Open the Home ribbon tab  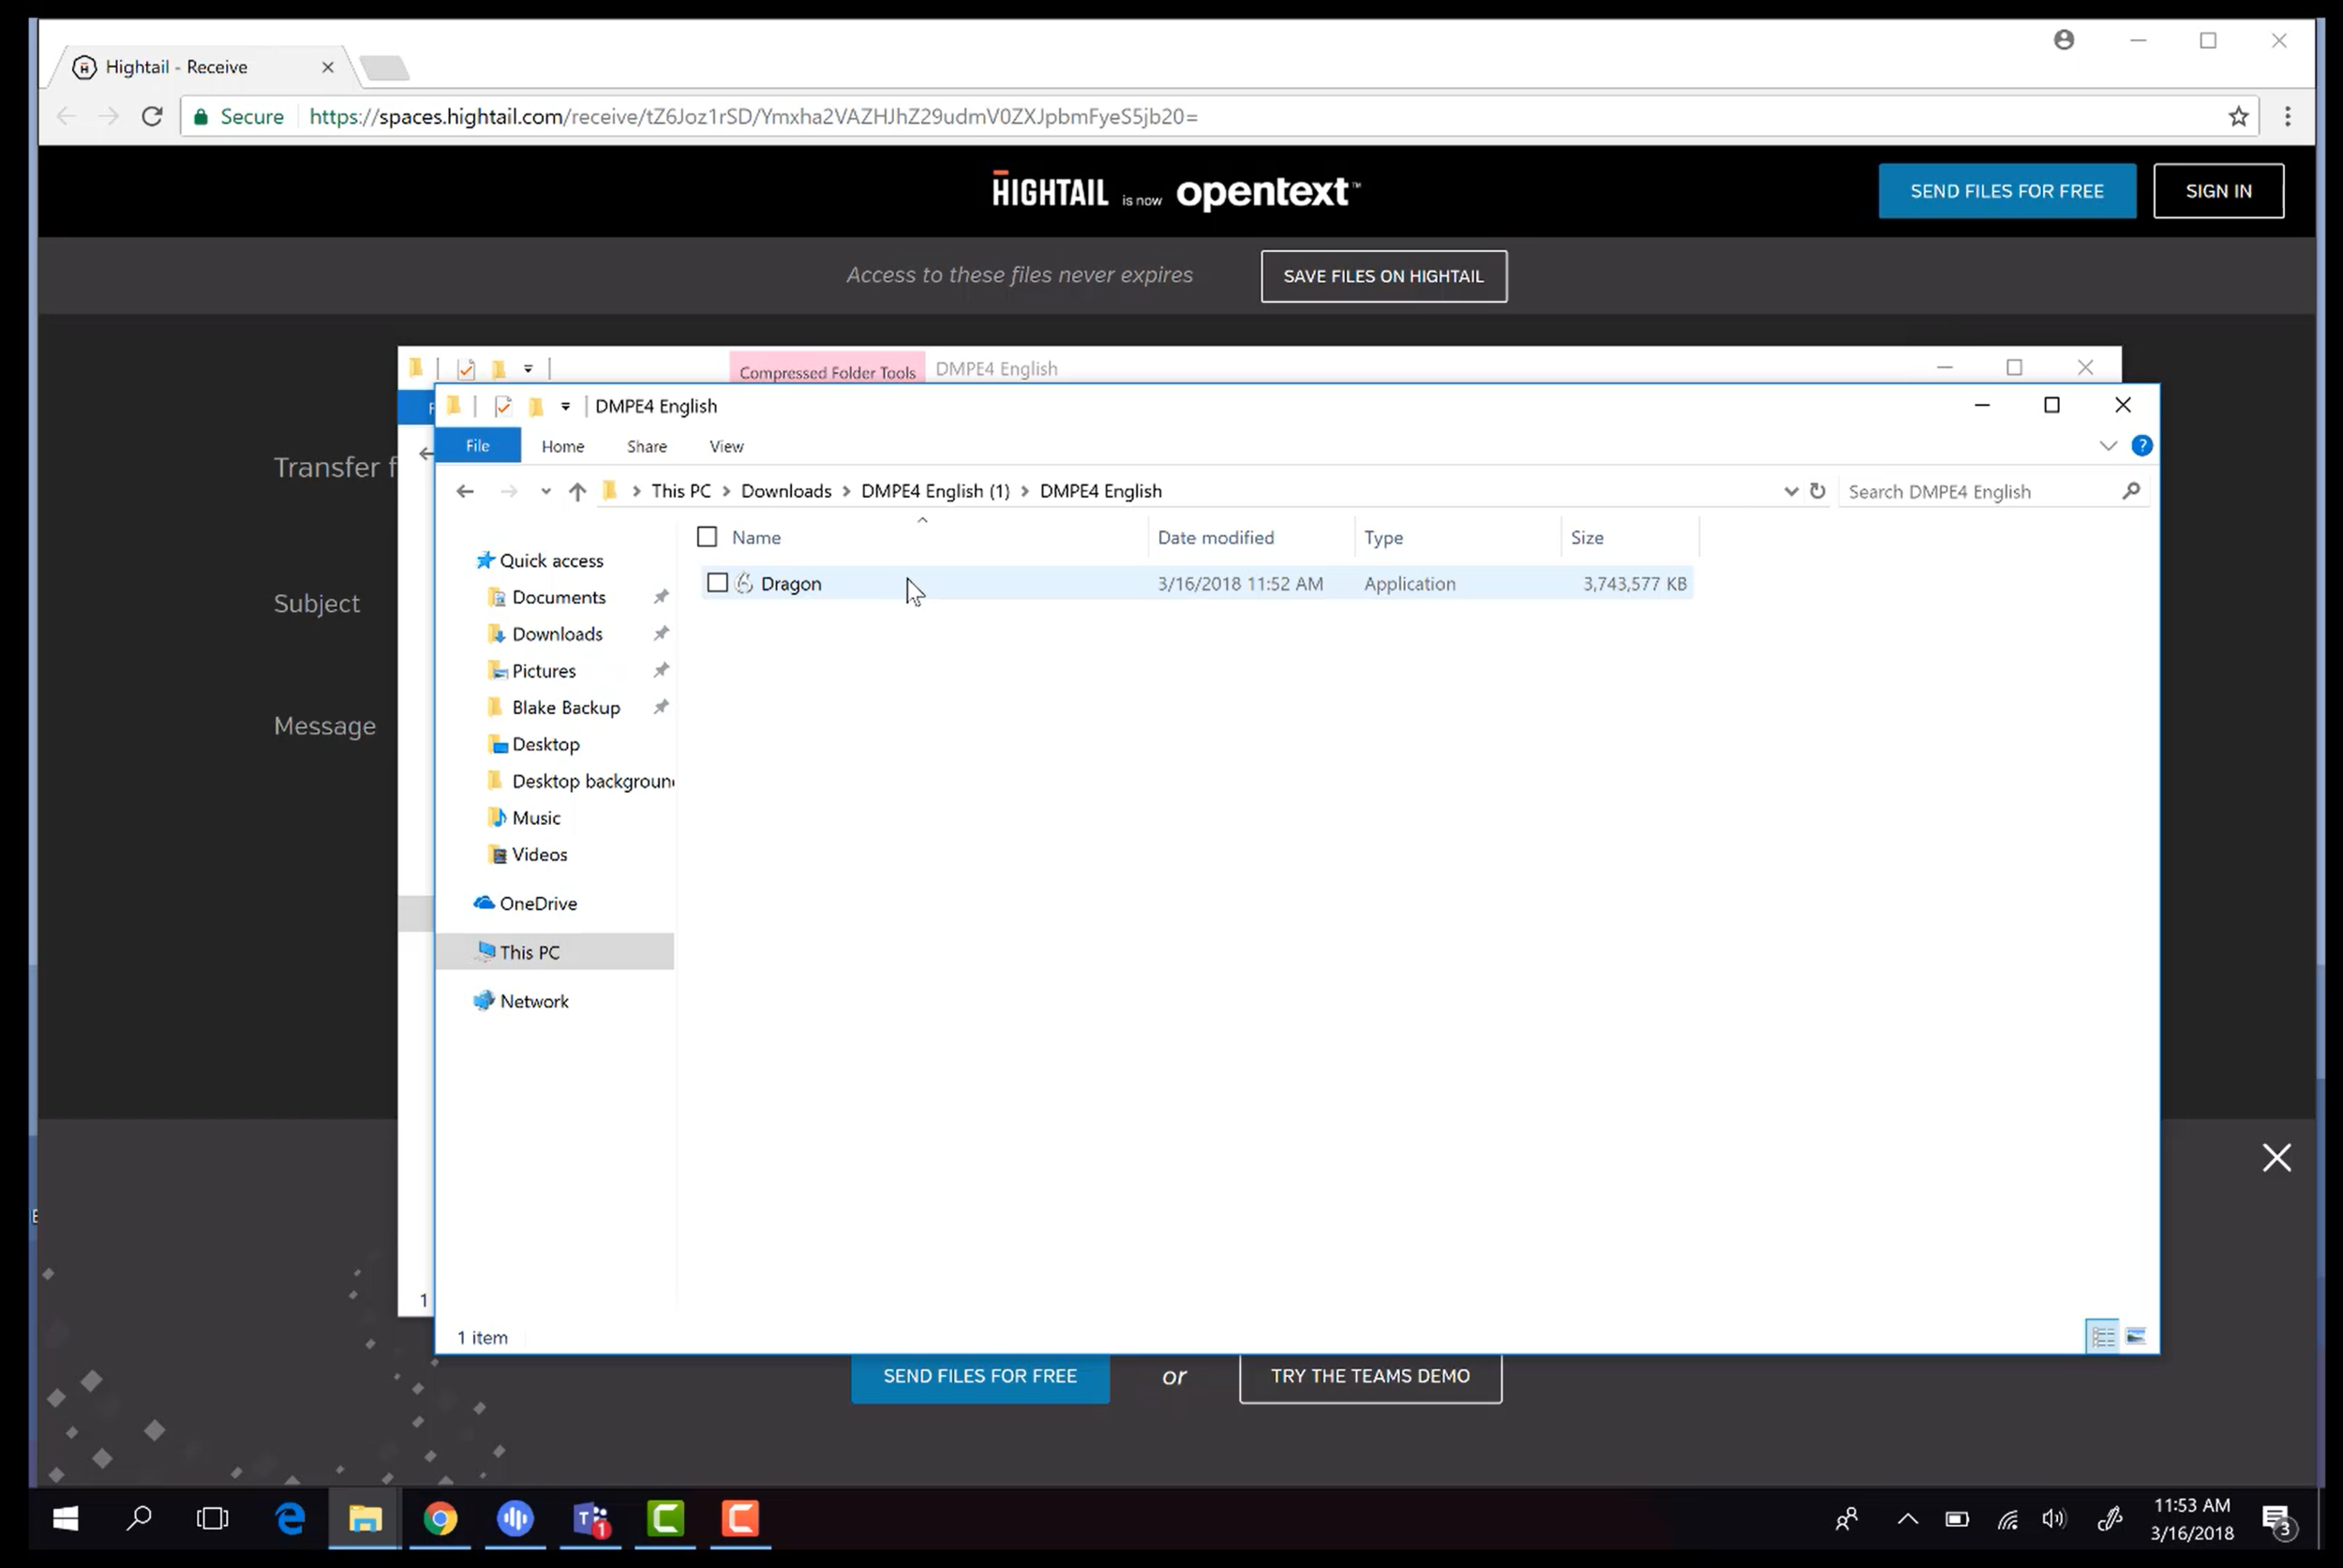click(x=563, y=446)
